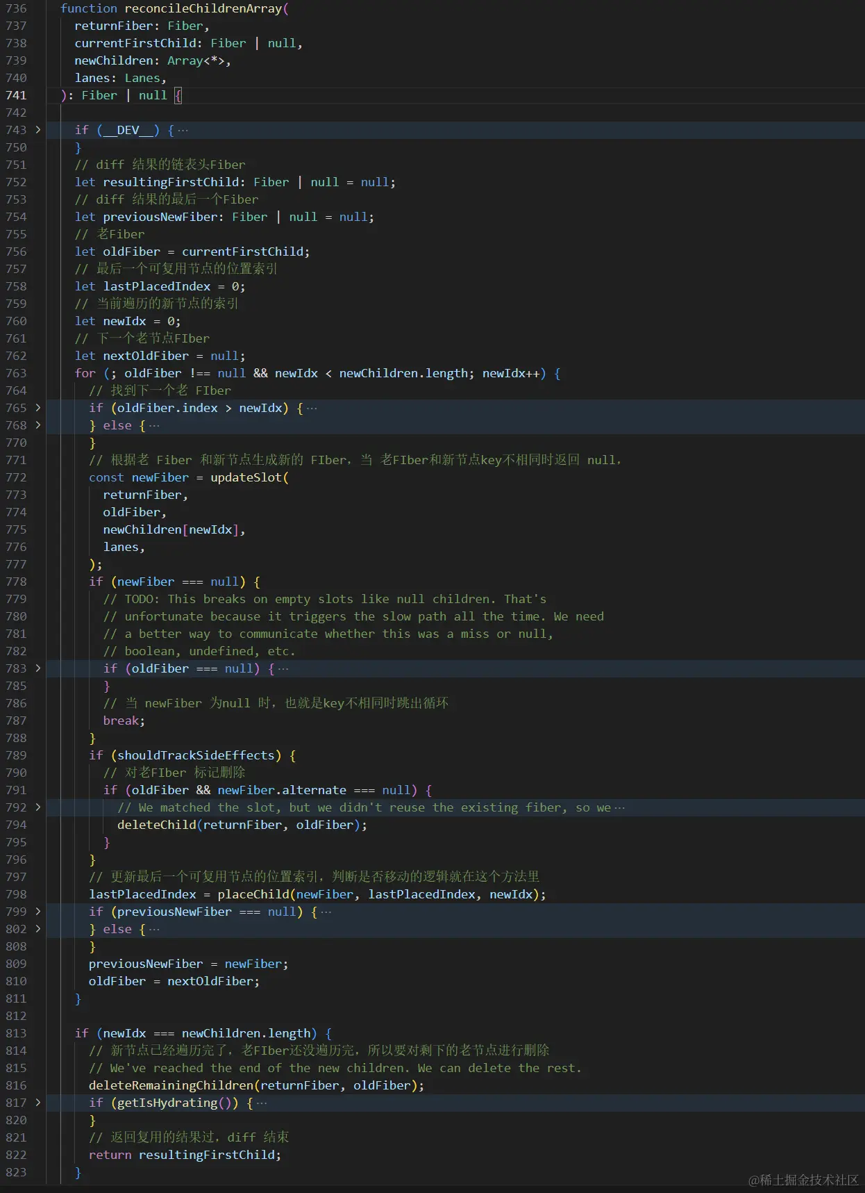Image resolution: width=865 pixels, height=1193 pixels.
Task: Click the lanes: Lanes parameter on line 740
Action: coord(120,78)
